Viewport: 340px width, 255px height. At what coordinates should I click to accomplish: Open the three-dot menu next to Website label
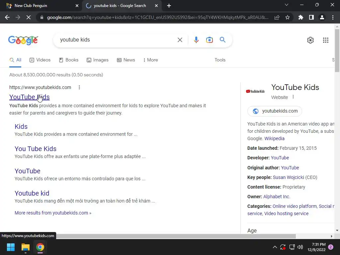pyautogui.click(x=293, y=97)
